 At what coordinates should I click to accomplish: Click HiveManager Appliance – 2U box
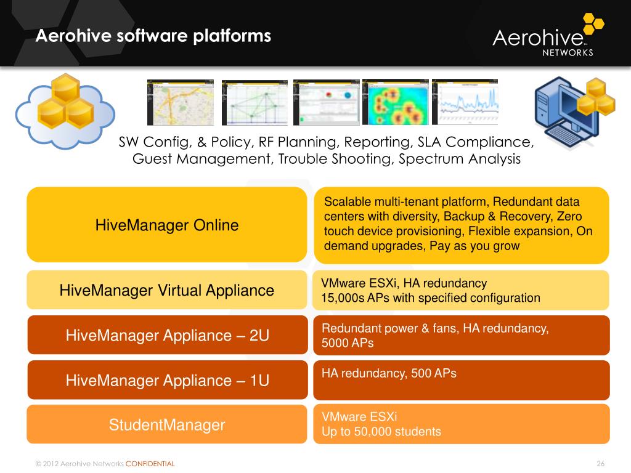click(x=168, y=335)
